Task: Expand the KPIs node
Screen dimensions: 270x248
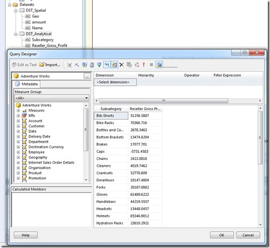Action: pyautogui.click(x=18, y=116)
